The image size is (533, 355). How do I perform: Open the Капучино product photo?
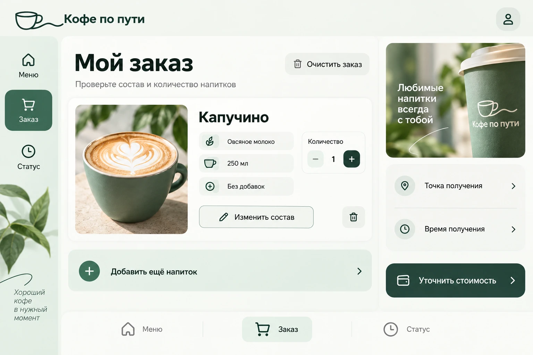pyautogui.click(x=132, y=169)
